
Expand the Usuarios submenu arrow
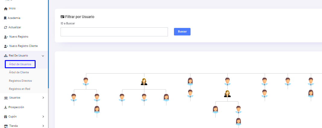[x=43, y=98]
